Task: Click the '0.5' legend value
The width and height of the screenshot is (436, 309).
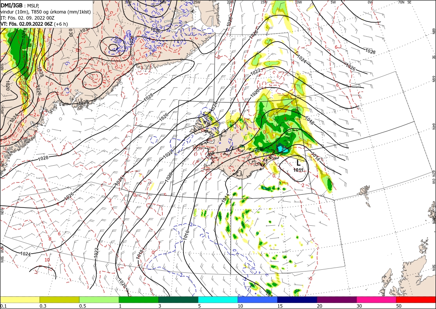Action: coord(82,306)
